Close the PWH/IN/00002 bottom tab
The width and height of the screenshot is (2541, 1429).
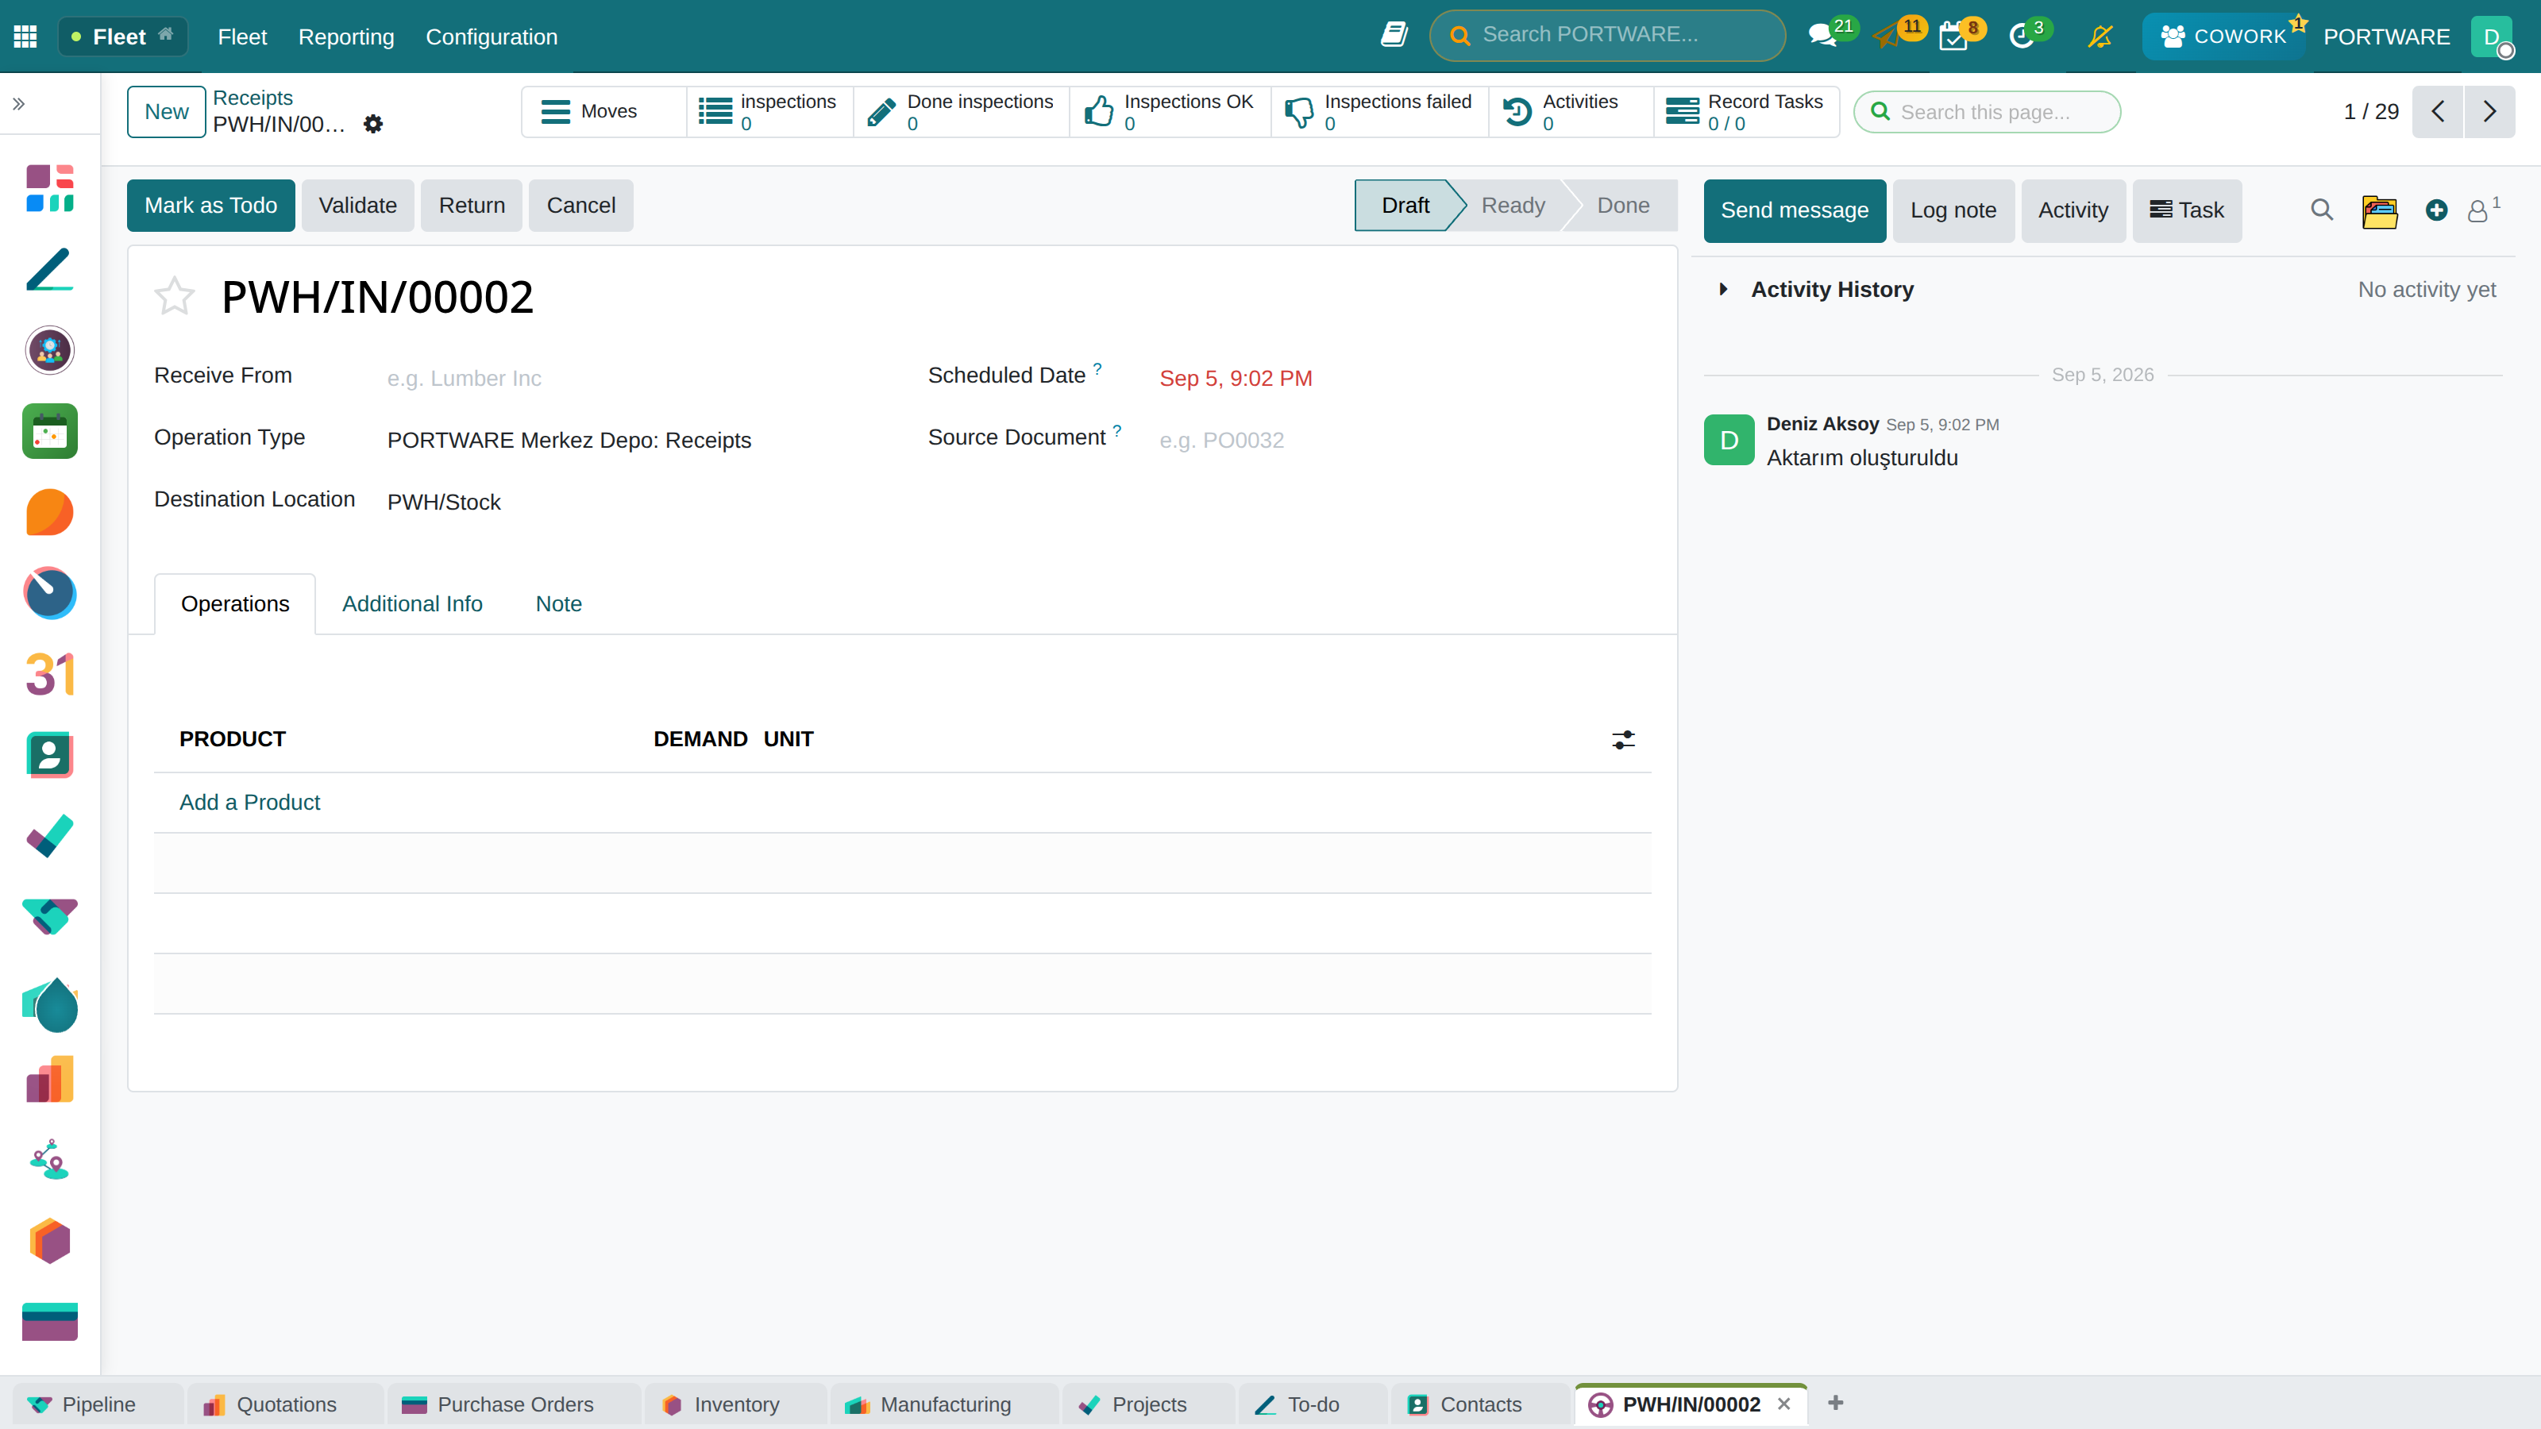1783,1404
